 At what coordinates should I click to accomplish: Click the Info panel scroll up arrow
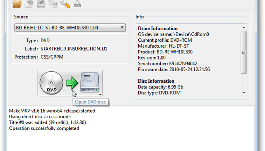tap(244, 27)
